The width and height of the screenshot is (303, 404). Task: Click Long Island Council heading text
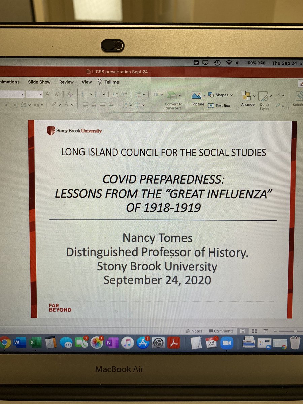click(x=164, y=152)
